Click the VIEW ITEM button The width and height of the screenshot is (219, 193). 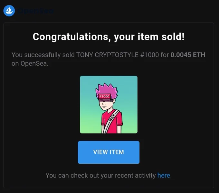109,152
